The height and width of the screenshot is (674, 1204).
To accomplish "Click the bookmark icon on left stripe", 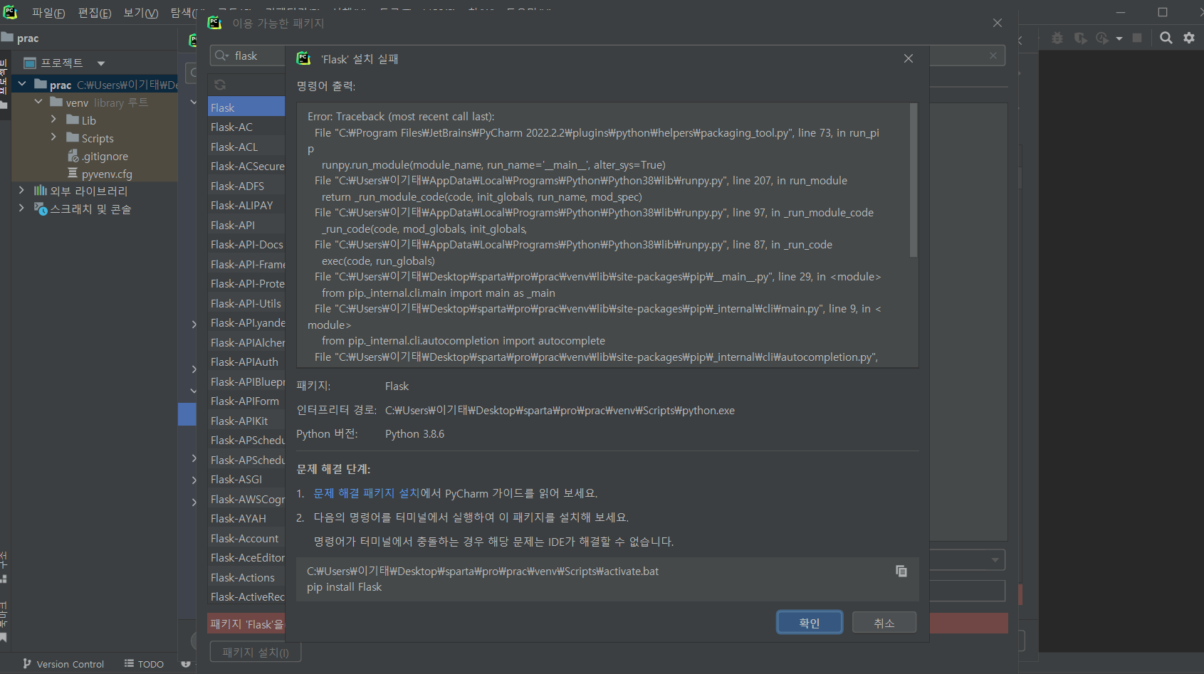I will pos(4,638).
